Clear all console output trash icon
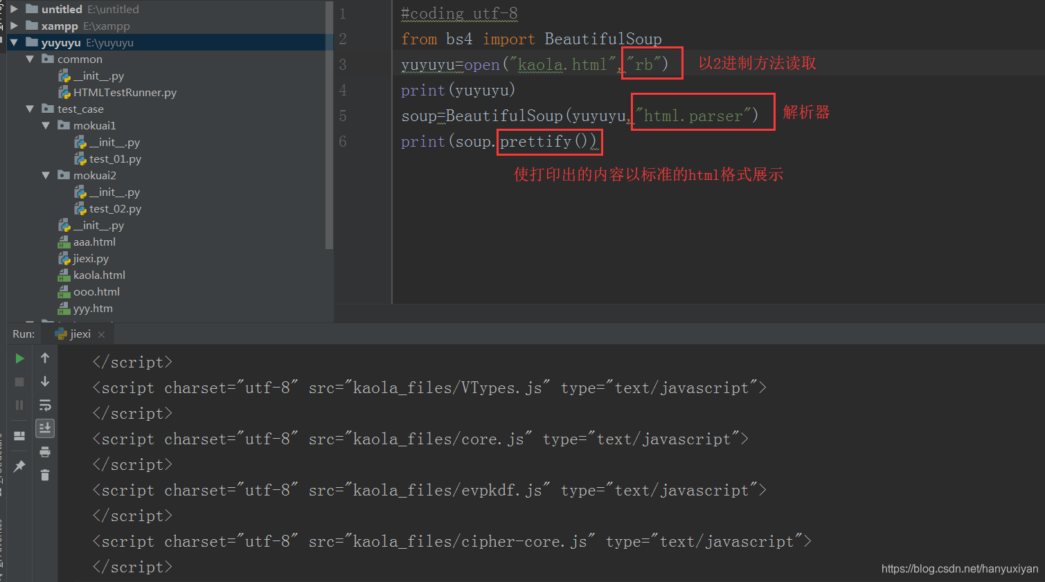This screenshot has height=582, width=1045. click(x=45, y=475)
